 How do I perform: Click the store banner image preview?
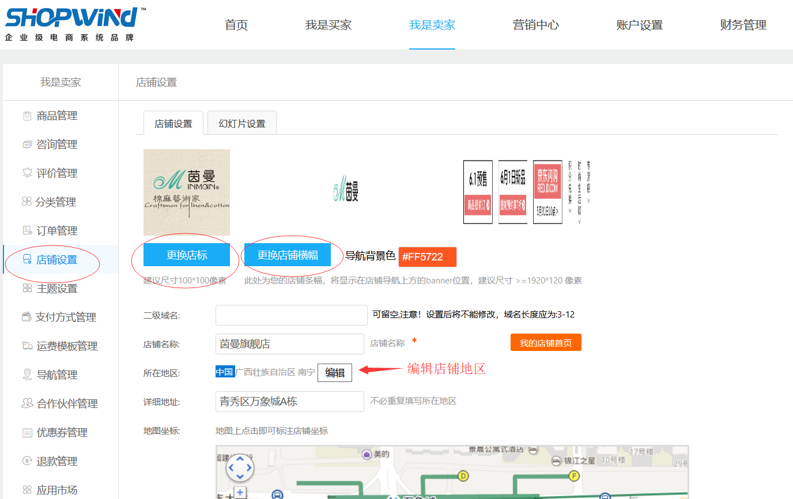tap(462, 192)
